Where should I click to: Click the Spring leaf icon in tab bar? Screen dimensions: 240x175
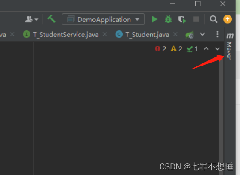(190, 34)
